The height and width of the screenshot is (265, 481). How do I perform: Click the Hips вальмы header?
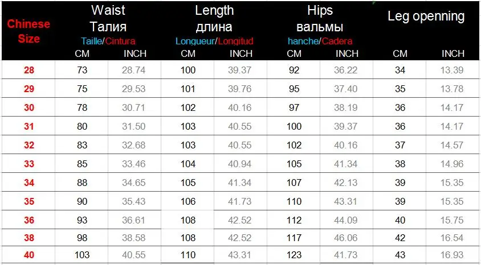(x=320, y=18)
